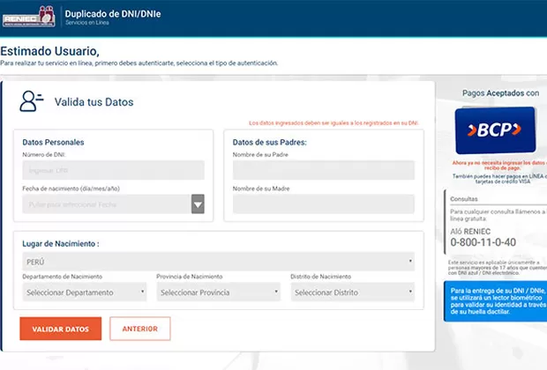Focus the Número de DNI input field
Image resolution: width=547 pixels, height=370 pixels.
pyautogui.click(x=114, y=170)
